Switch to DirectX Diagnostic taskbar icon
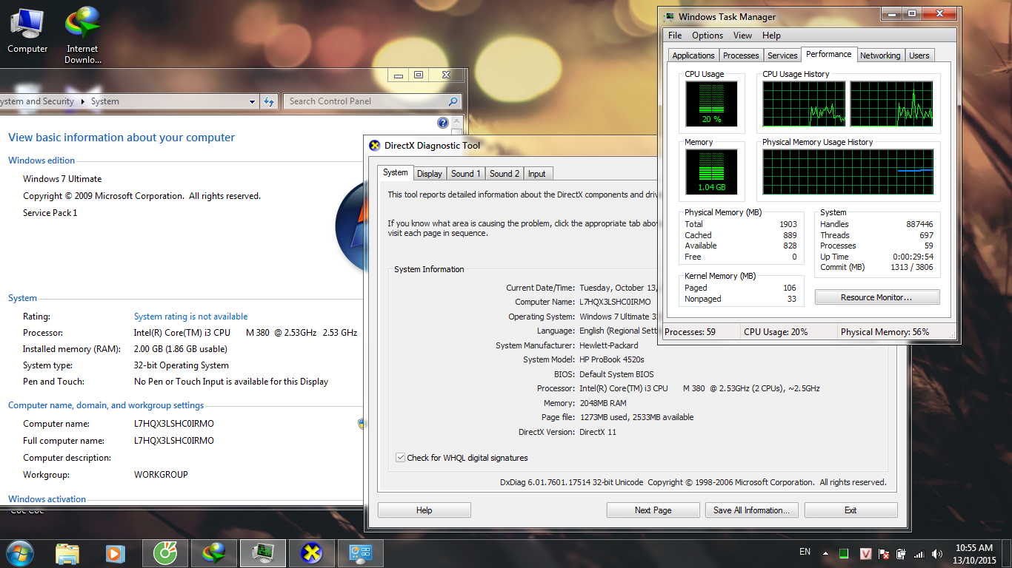The height and width of the screenshot is (568, 1012). (x=312, y=553)
